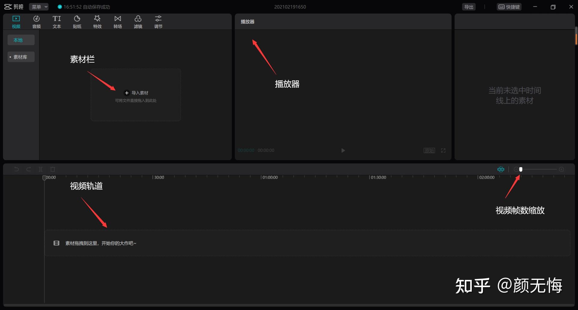Click the project title 202102191650
578x310 pixels.
pos(290,7)
